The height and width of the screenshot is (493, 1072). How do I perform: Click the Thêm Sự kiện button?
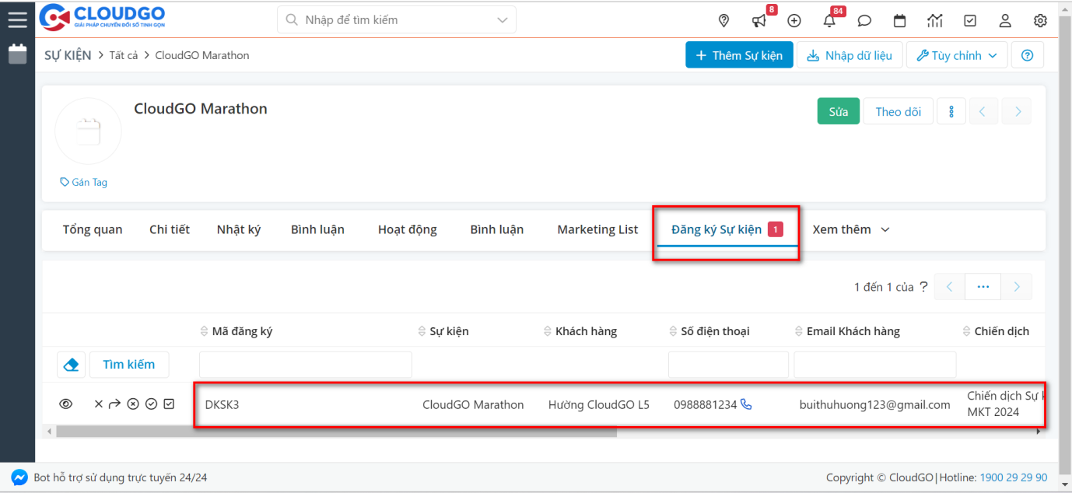point(739,55)
